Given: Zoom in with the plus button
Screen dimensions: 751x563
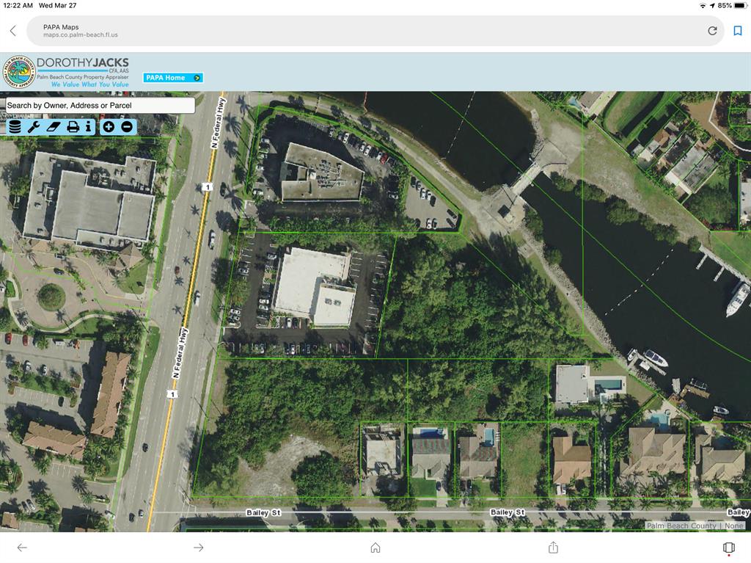Looking at the screenshot, I should pos(109,127).
